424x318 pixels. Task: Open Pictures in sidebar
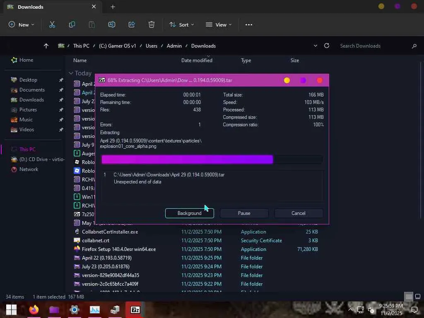(24, 109)
